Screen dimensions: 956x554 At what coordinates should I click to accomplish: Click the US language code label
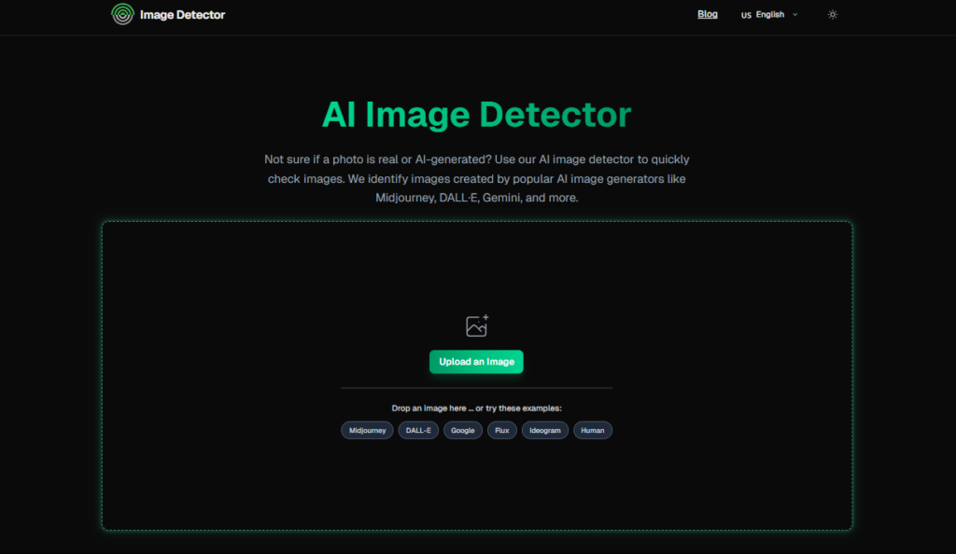click(746, 15)
